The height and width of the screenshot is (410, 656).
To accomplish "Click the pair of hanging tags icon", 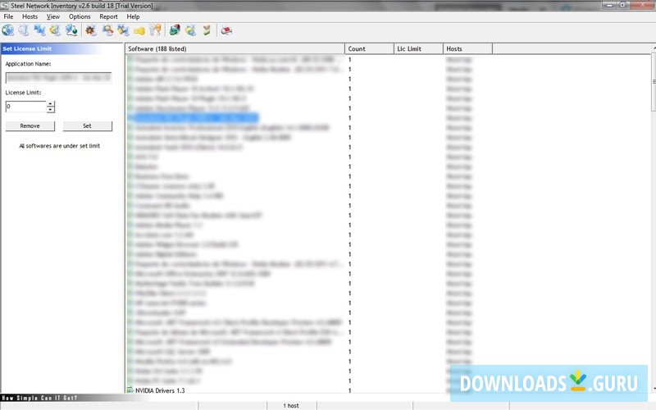I will coord(155,30).
